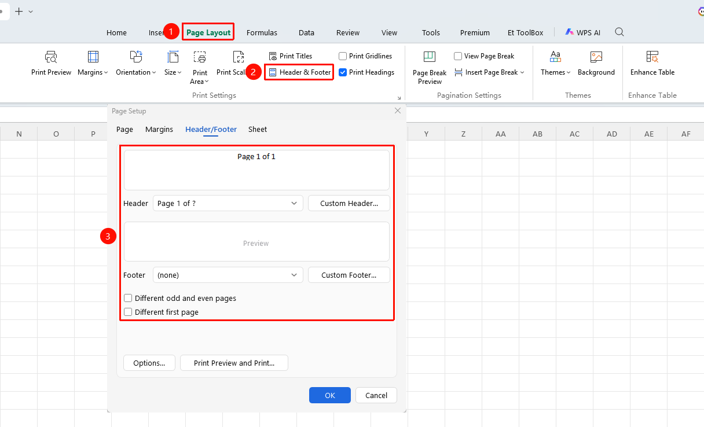Launch the Enhance Table tool
Image resolution: width=704 pixels, height=427 pixels.
pyautogui.click(x=652, y=64)
